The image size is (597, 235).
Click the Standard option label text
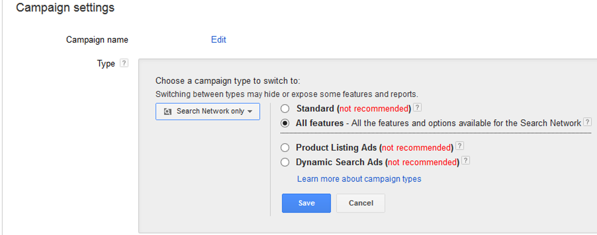click(315, 109)
